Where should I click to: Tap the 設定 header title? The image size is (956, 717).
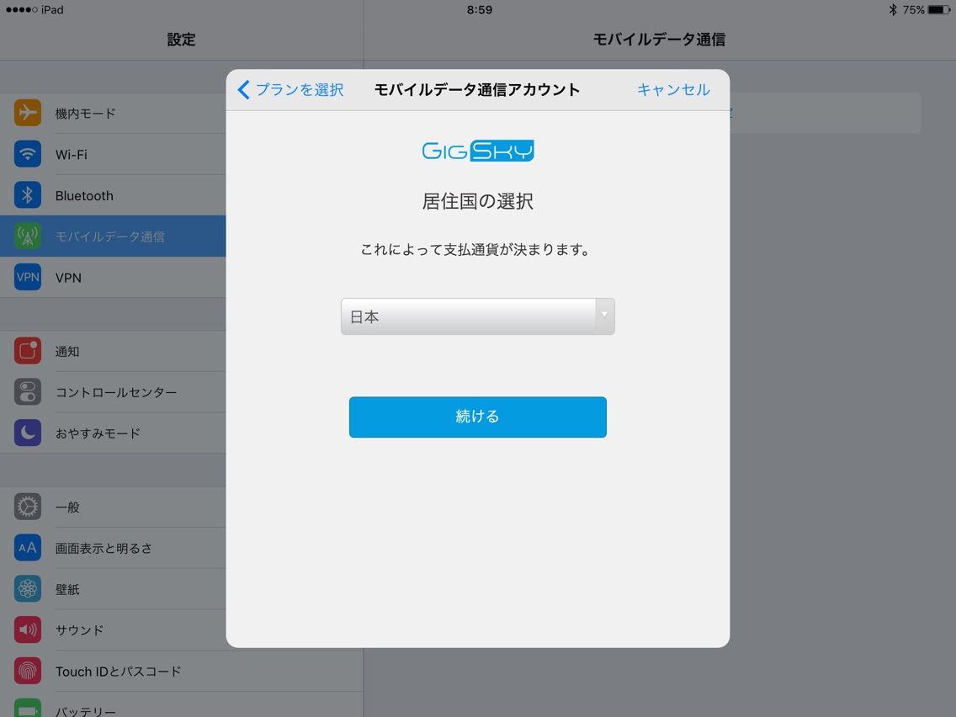coord(181,40)
